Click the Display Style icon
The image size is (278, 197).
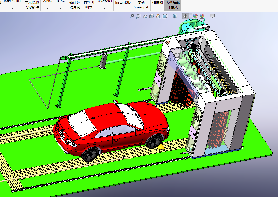(175, 16)
